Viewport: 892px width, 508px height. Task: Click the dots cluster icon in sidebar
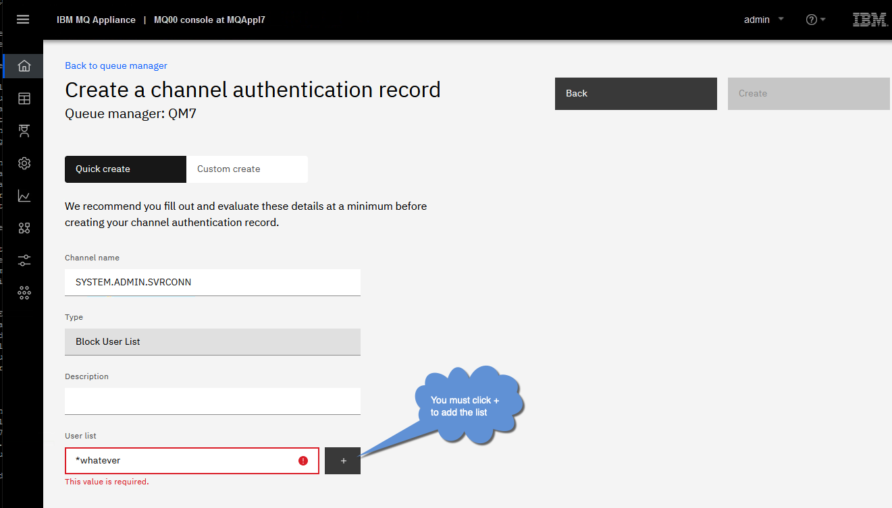tap(24, 293)
